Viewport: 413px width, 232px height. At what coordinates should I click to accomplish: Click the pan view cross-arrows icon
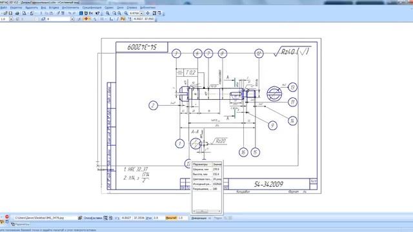[x=148, y=13]
